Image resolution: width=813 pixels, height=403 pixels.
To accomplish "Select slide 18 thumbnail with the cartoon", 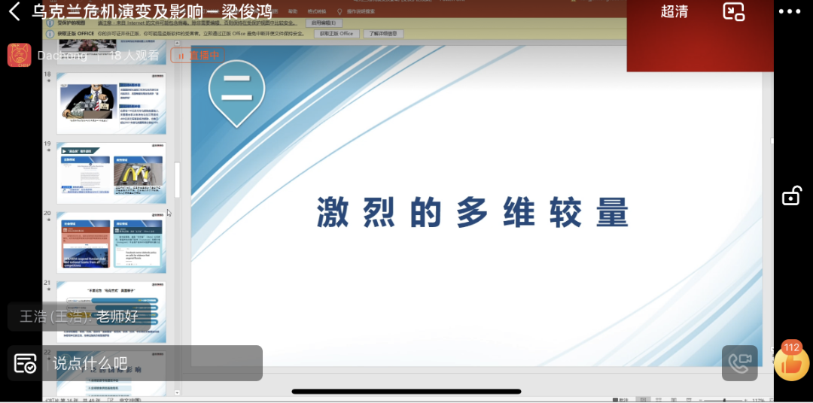I will pyautogui.click(x=111, y=104).
